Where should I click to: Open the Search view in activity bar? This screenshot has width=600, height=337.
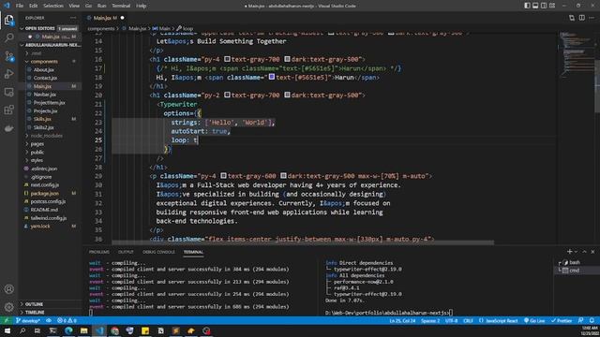[x=8, y=37]
